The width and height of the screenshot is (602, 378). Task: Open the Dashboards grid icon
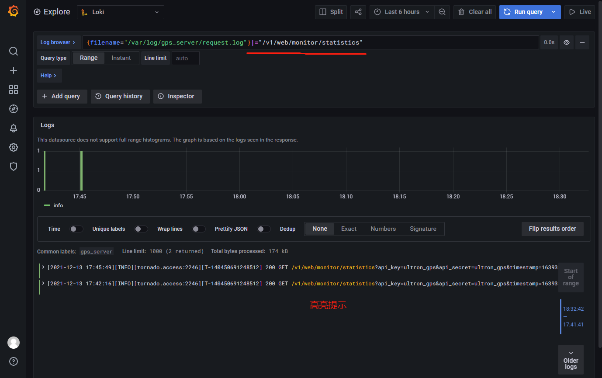(x=14, y=90)
